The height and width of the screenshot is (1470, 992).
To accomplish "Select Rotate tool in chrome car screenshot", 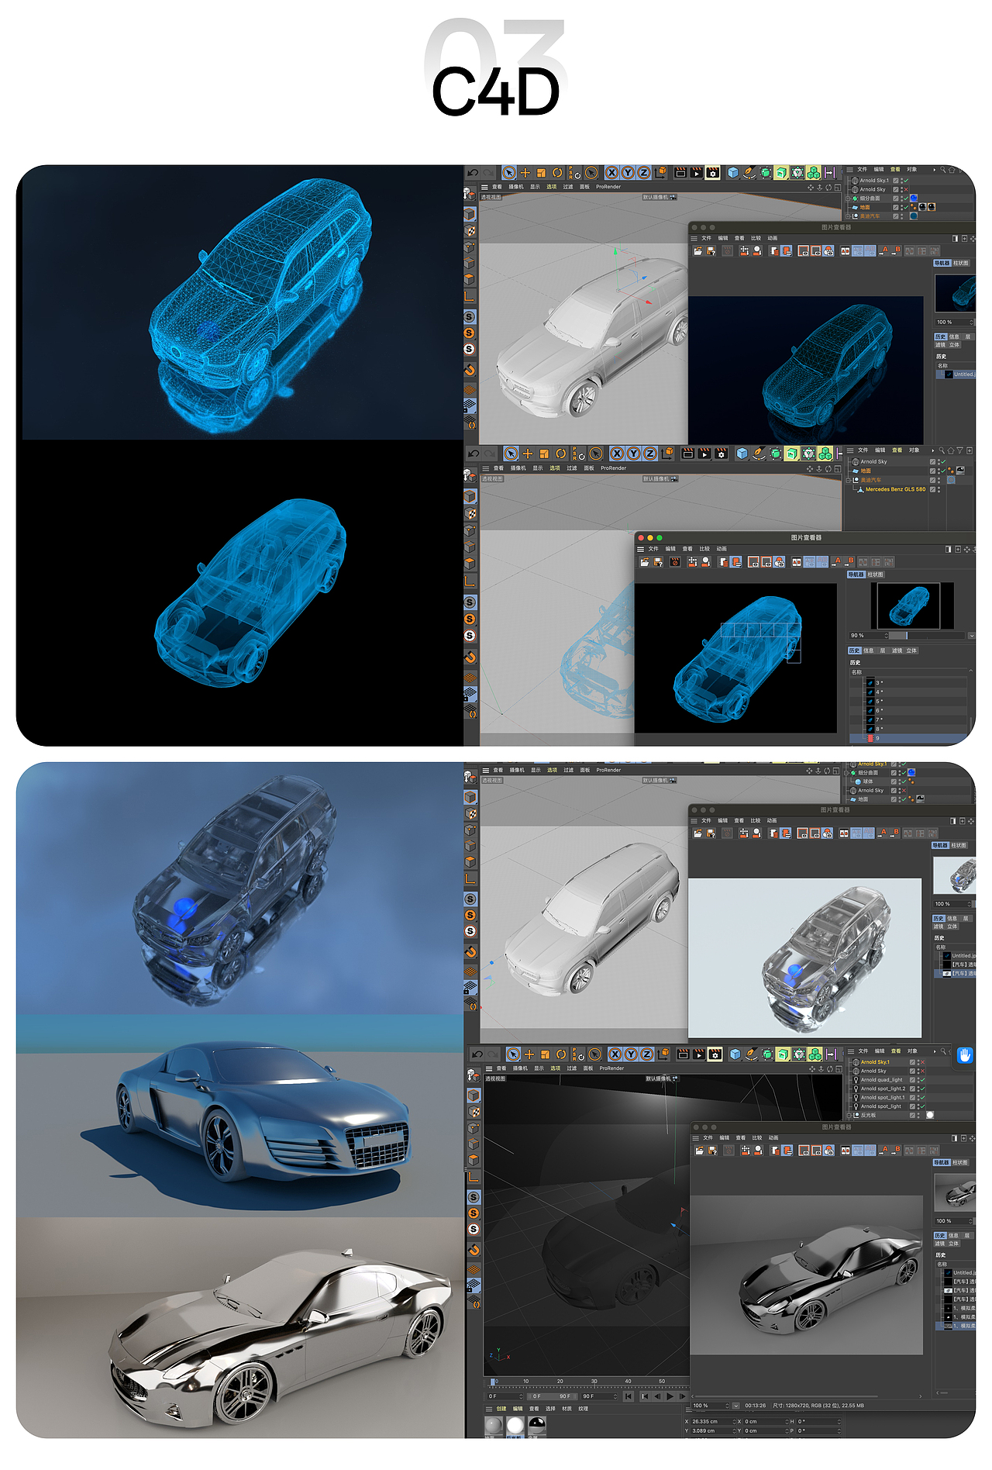I will click(561, 1054).
